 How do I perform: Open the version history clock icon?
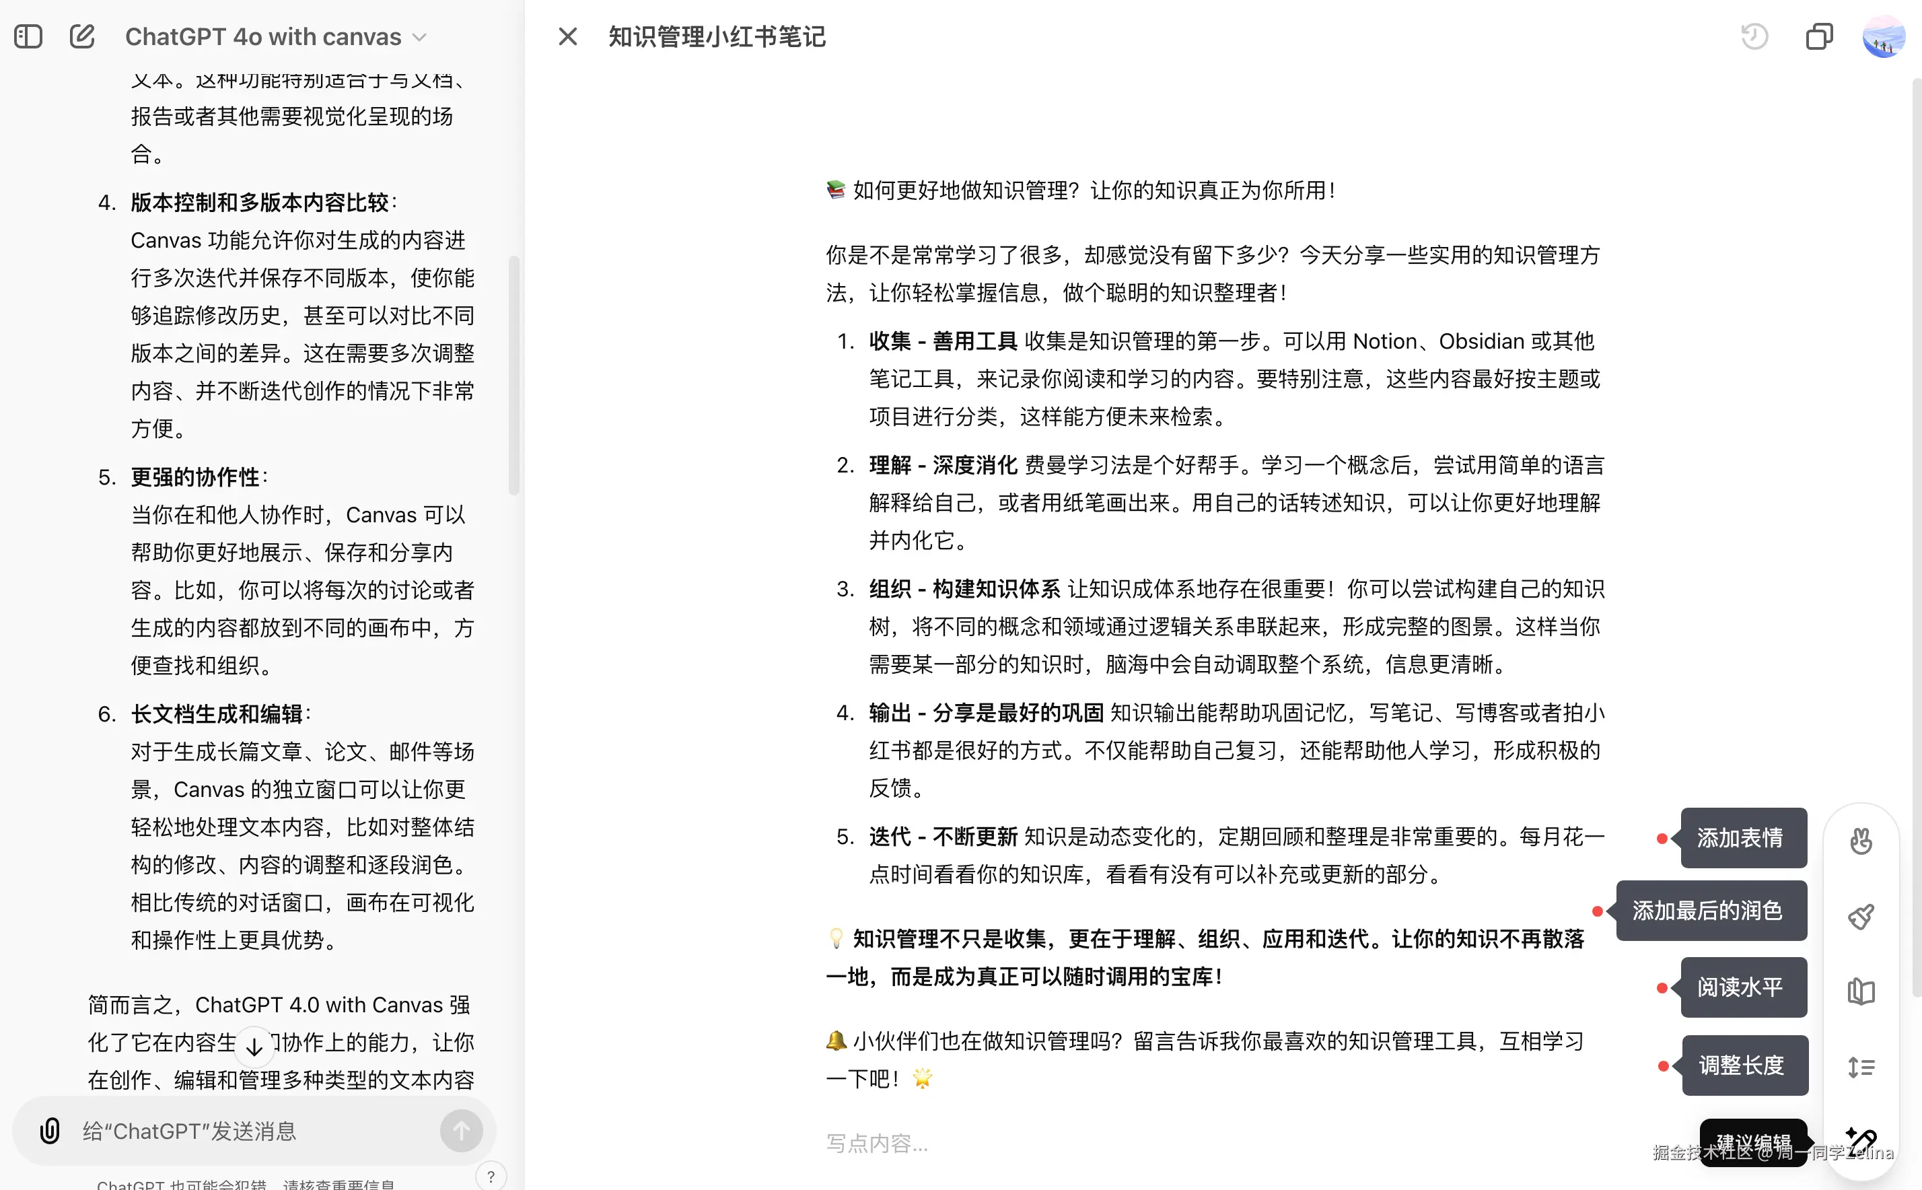click(1754, 36)
